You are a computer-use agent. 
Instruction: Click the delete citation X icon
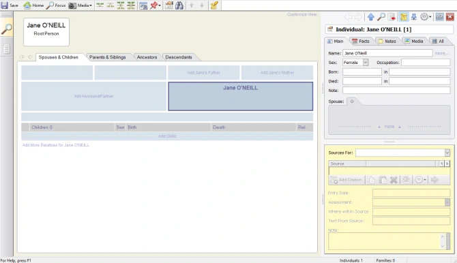tap(394, 180)
